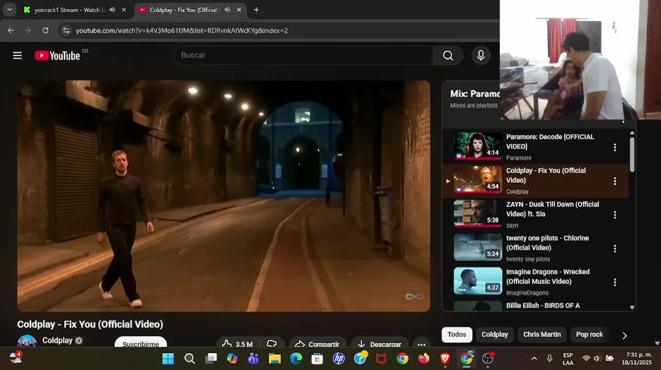Open options menu for Coldplay - Fix You
Viewport: 661px width, 370px height.
pos(615,181)
